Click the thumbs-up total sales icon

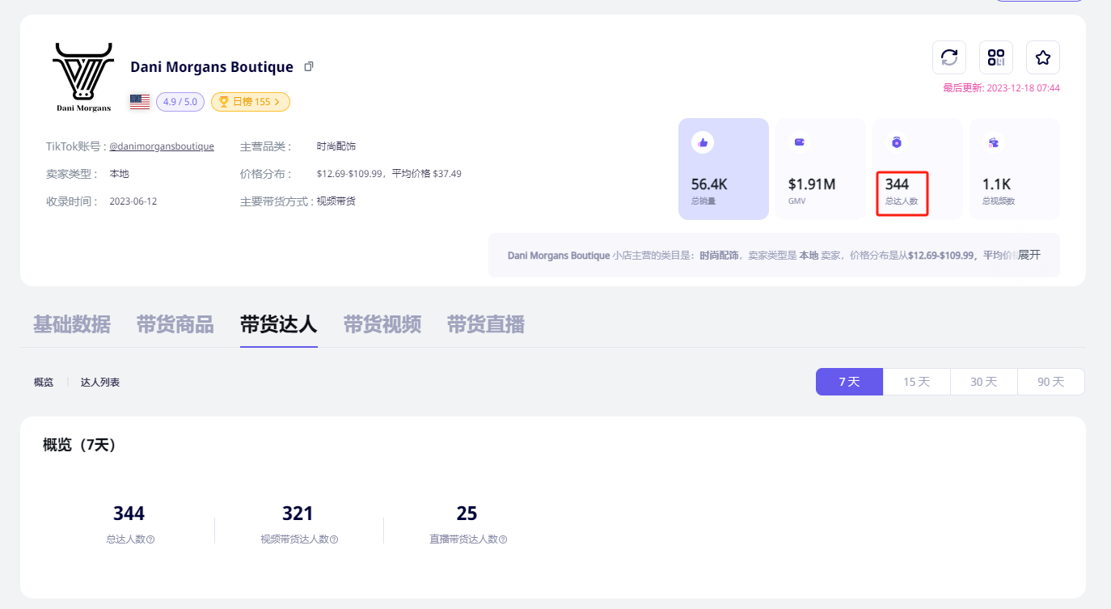(703, 142)
